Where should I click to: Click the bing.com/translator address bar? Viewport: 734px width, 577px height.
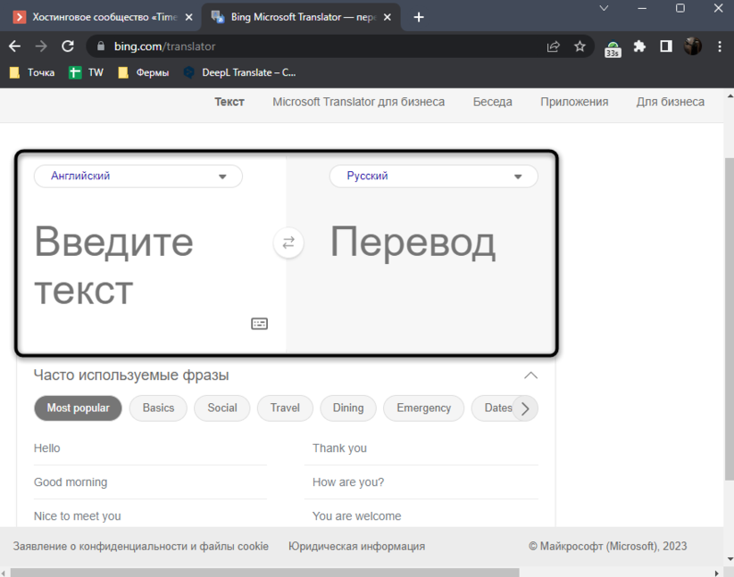coord(328,46)
